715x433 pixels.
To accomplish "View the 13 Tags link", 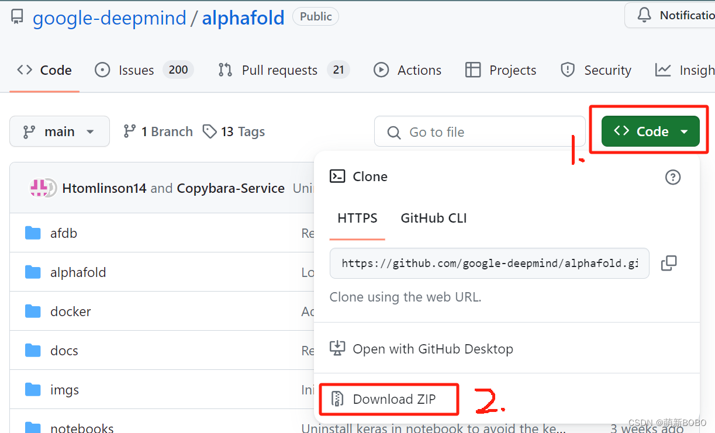I will [x=234, y=131].
